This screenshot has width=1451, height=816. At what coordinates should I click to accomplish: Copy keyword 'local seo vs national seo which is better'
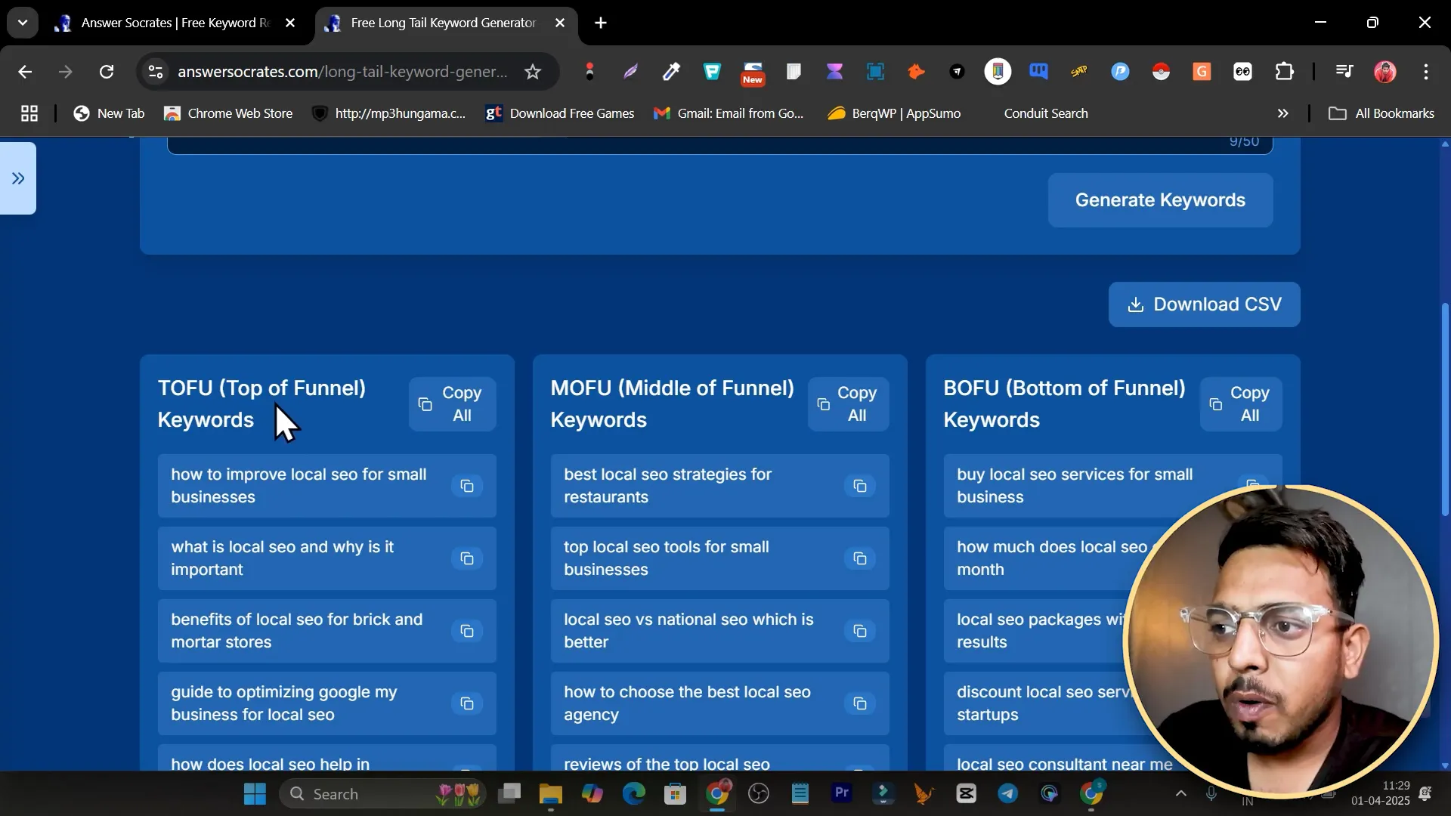point(860,631)
